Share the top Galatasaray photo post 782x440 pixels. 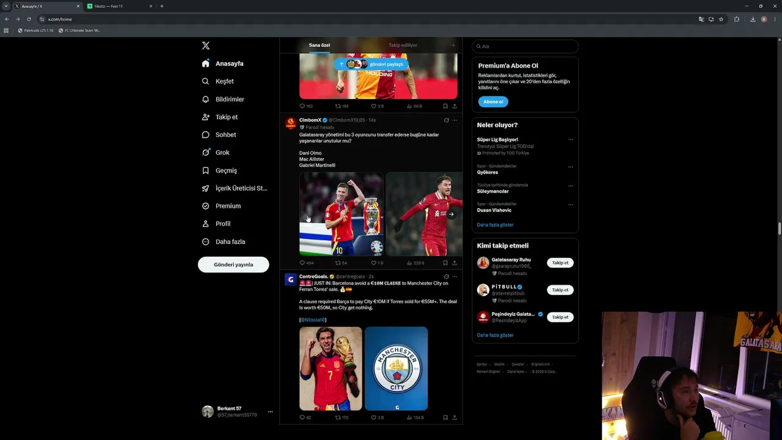coord(455,106)
